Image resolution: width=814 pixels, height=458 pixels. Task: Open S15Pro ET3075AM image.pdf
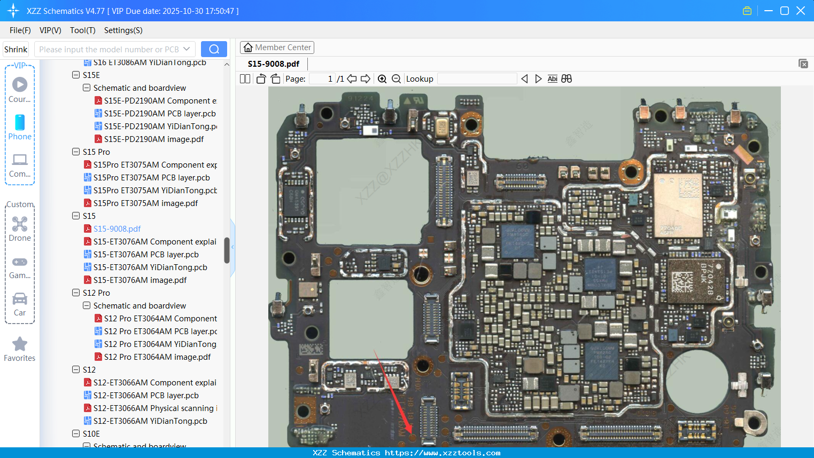[145, 203]
